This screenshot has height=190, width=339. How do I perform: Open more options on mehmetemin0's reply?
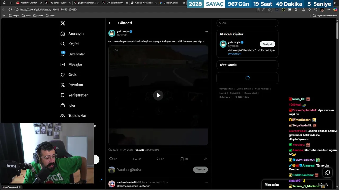(x=207, y=182)
